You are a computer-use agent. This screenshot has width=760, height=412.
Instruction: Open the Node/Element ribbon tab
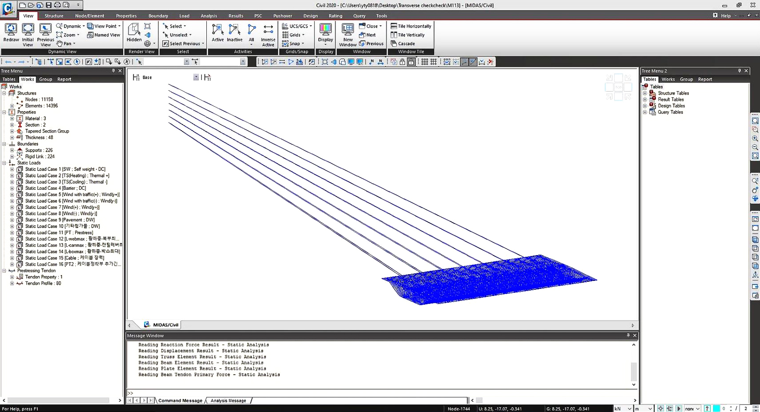(89, 16)
